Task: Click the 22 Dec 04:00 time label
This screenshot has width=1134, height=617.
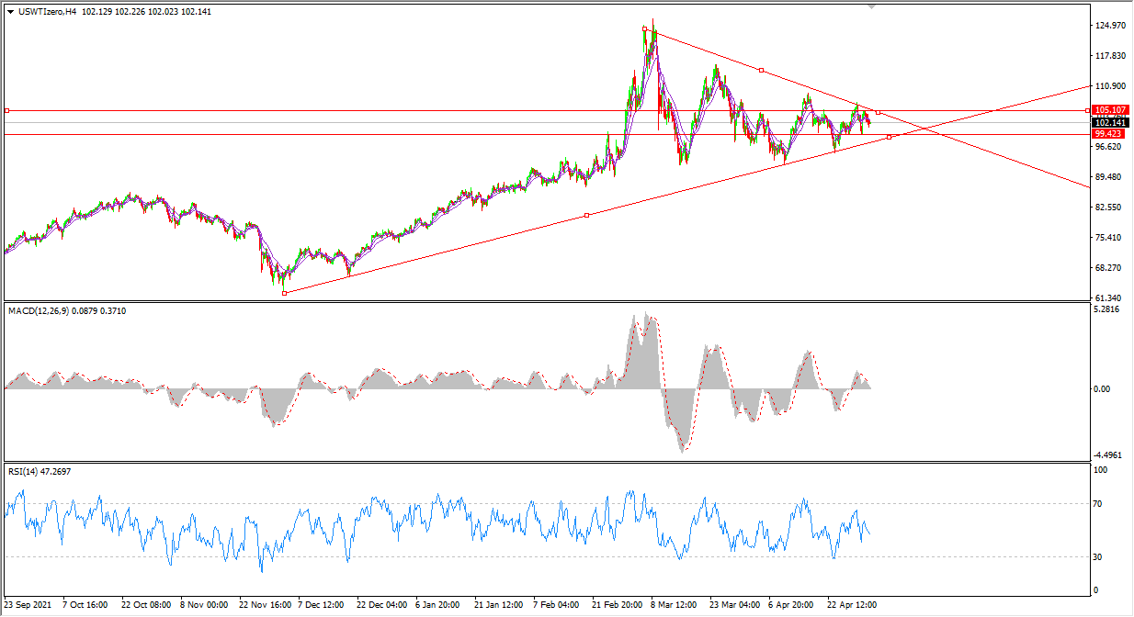Action: (382, 606)
